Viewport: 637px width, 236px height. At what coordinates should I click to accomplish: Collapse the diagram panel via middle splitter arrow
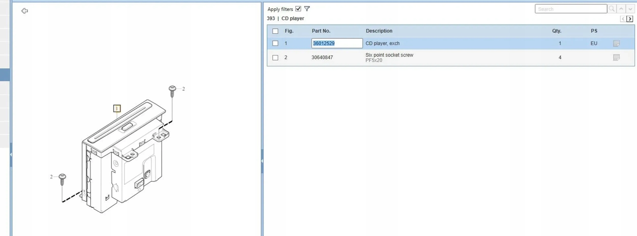pyautogui.click(x=262, y=161)
